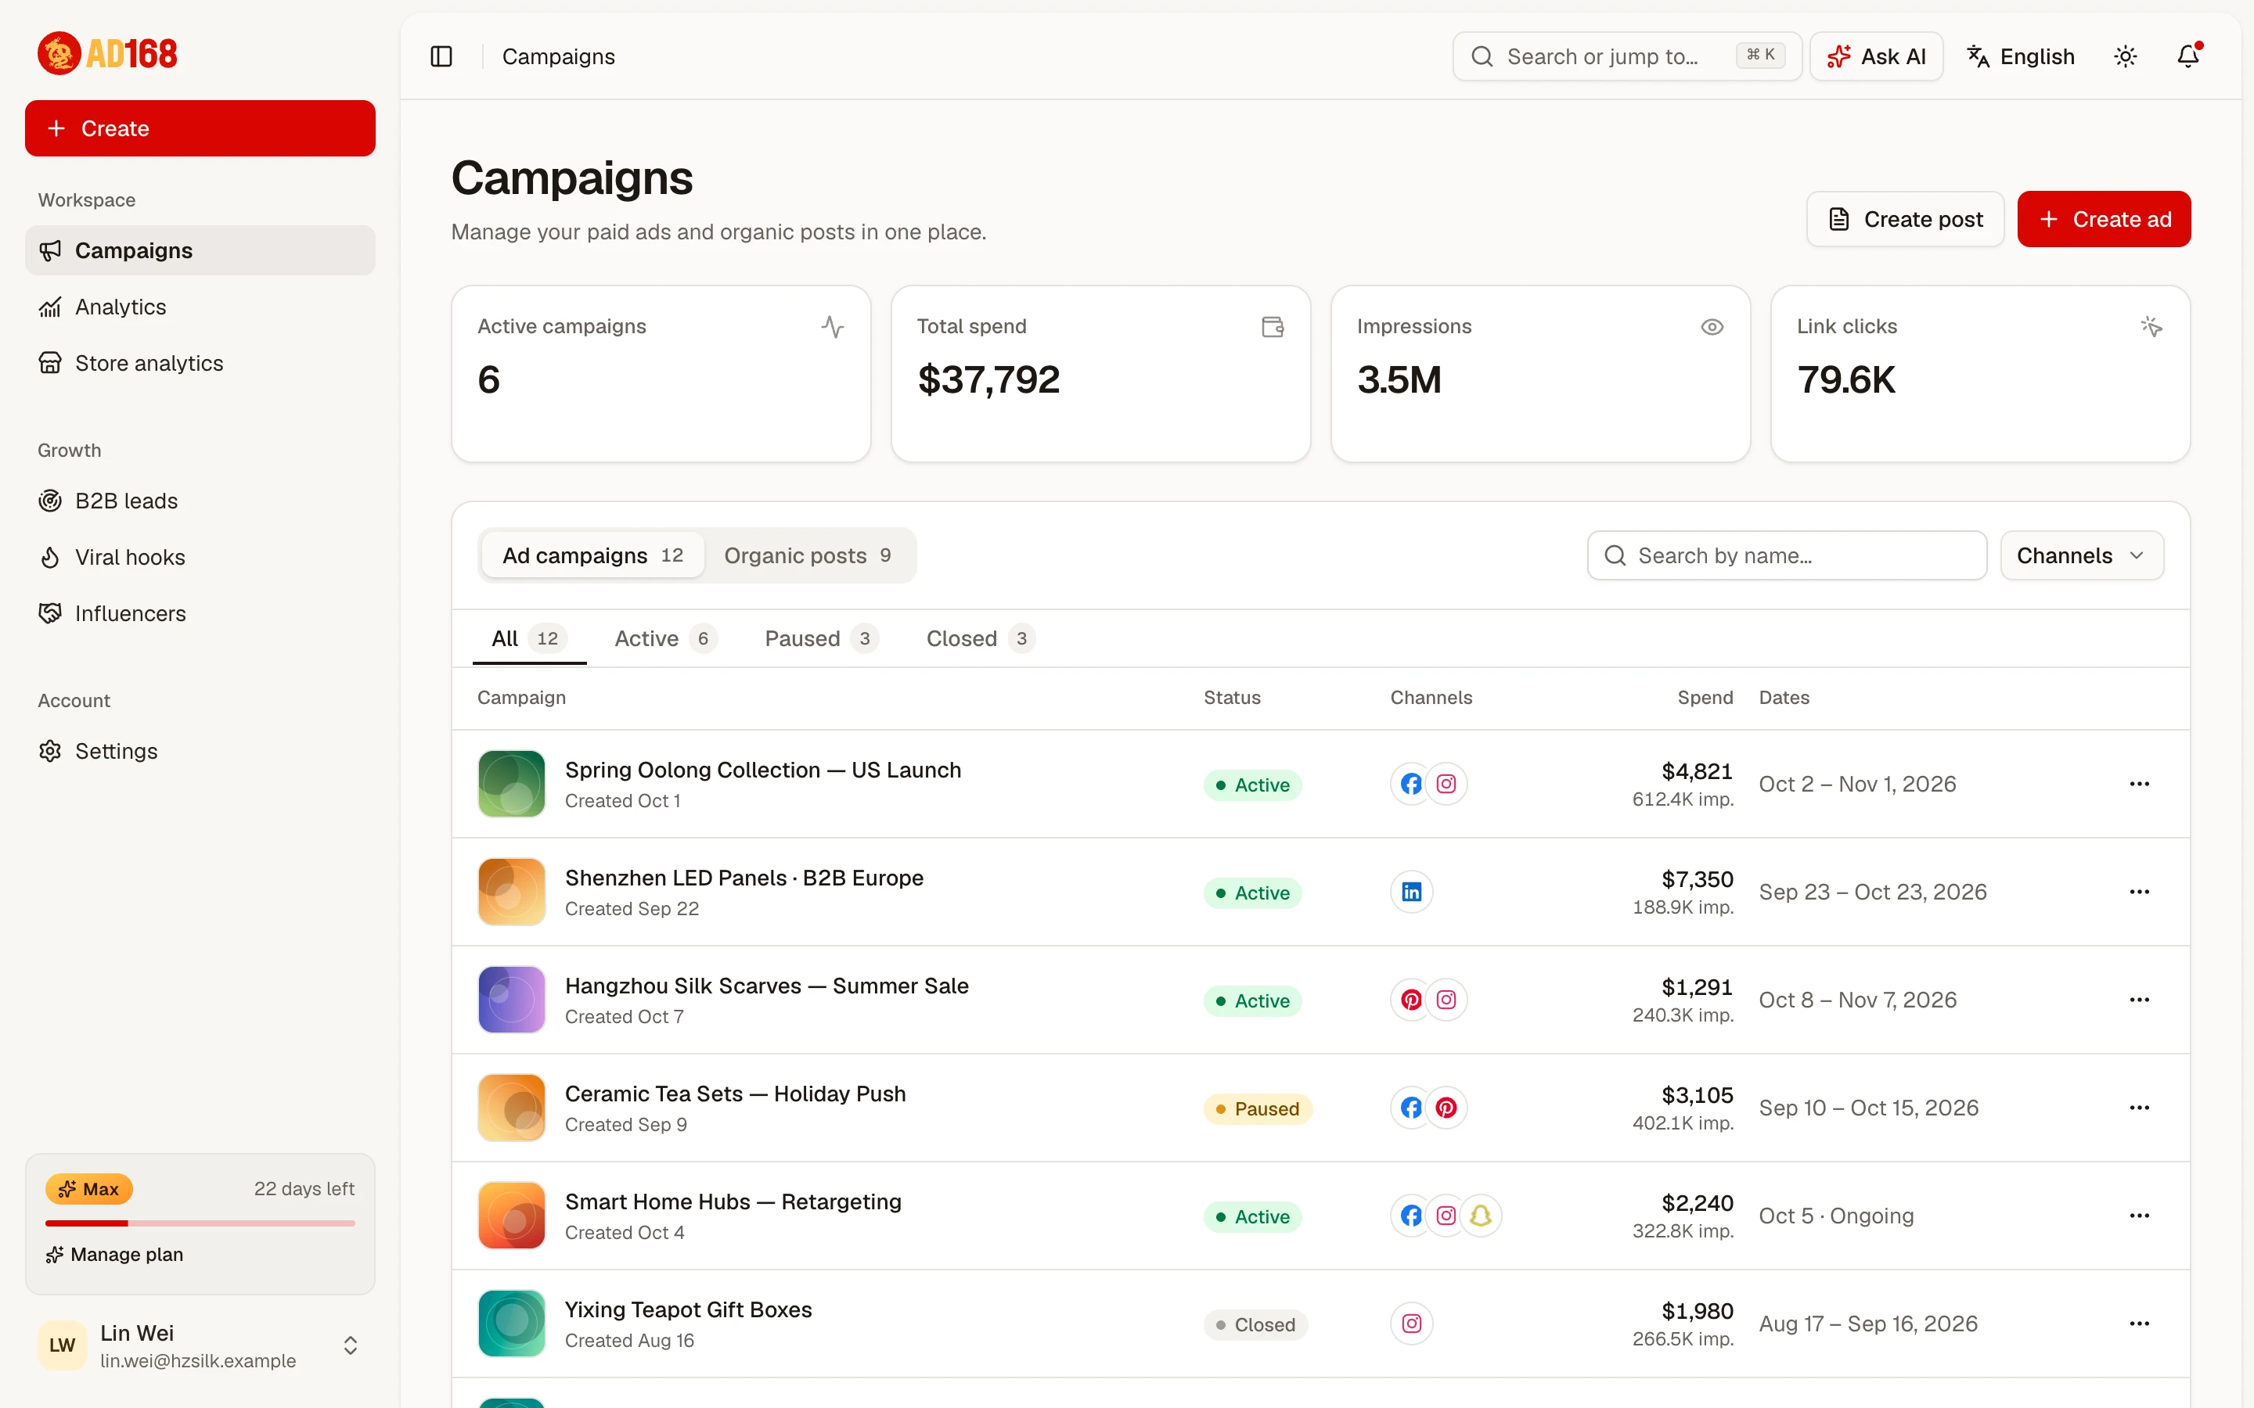Screen dimensions: 2254x1408
Task: Open more options for Hangzhou Silk Scarves
Action: [x=2140, y=1000]
